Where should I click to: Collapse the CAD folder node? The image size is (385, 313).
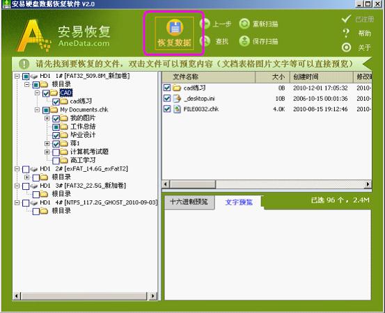pos(37,93)
